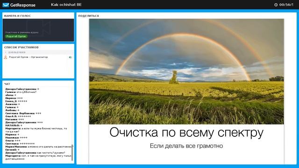Click chat message 'Ирина: +++'
The height and width of the screenshot is (168, 299).
point(14,98)
